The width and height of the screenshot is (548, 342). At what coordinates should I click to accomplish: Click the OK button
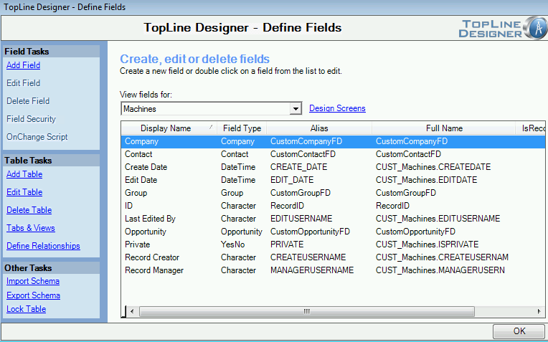point(519,331)
